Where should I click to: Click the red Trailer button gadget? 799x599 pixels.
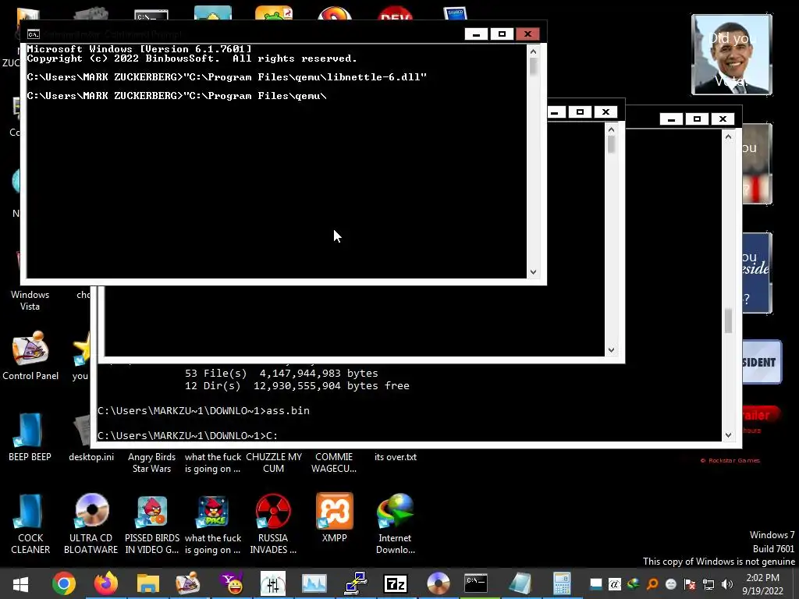click(760, 415)
